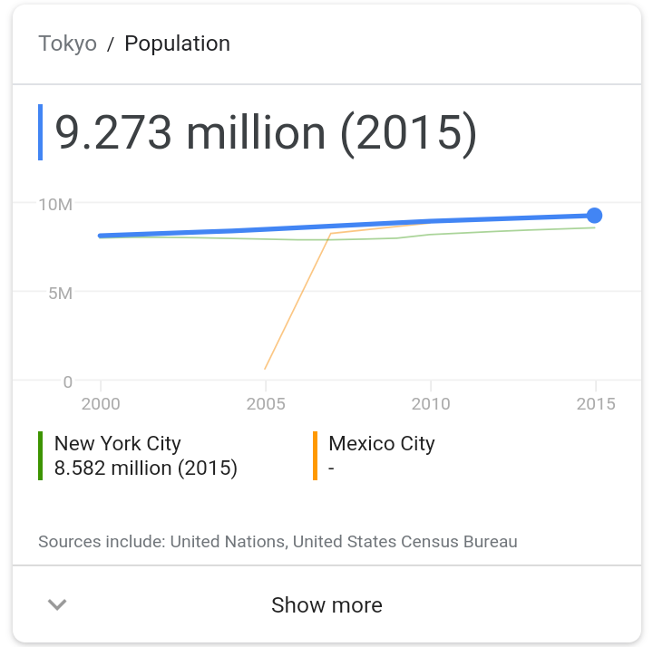The height and width of the screenshot is (647, 653).
Task: Click the Population breadcrumb label
Action: click(x=178, y=43)
